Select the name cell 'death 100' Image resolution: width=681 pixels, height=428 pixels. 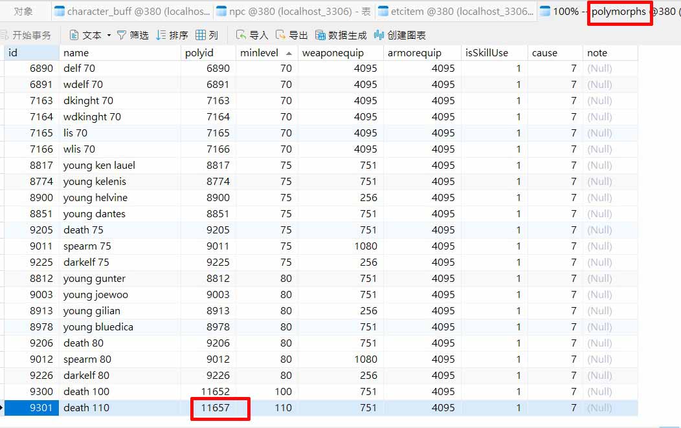(x=120, y=392)
